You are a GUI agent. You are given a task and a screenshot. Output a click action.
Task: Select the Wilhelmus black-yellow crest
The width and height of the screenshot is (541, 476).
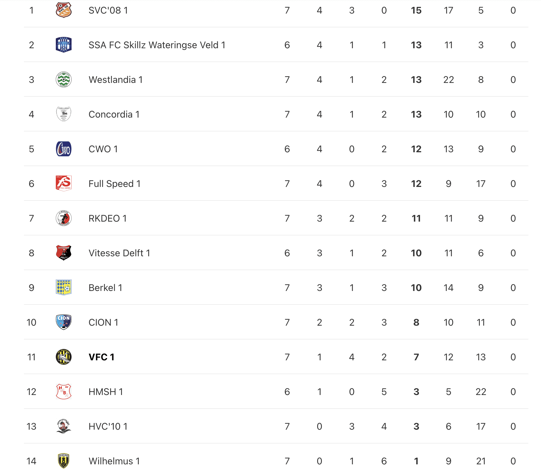[x=63, y=461]
